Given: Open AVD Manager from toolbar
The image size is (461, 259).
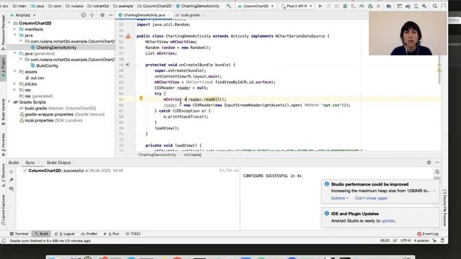Looking at the screenshot, I should (x=416, y=6).
